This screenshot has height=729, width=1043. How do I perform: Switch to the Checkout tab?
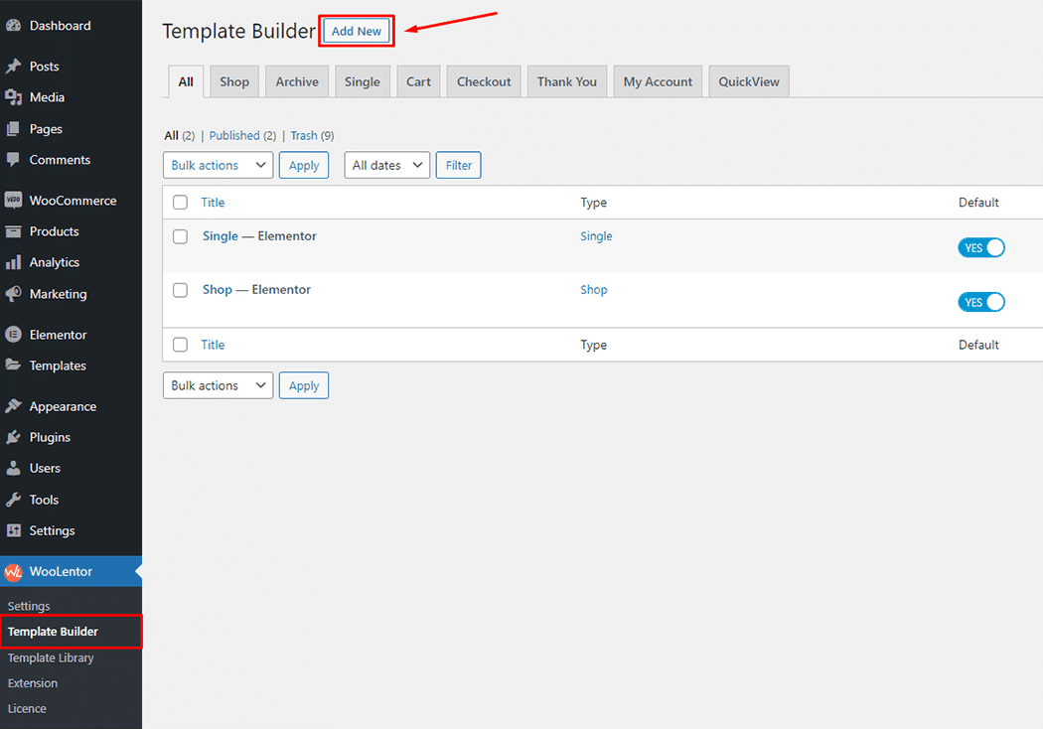tap(484, 82)
